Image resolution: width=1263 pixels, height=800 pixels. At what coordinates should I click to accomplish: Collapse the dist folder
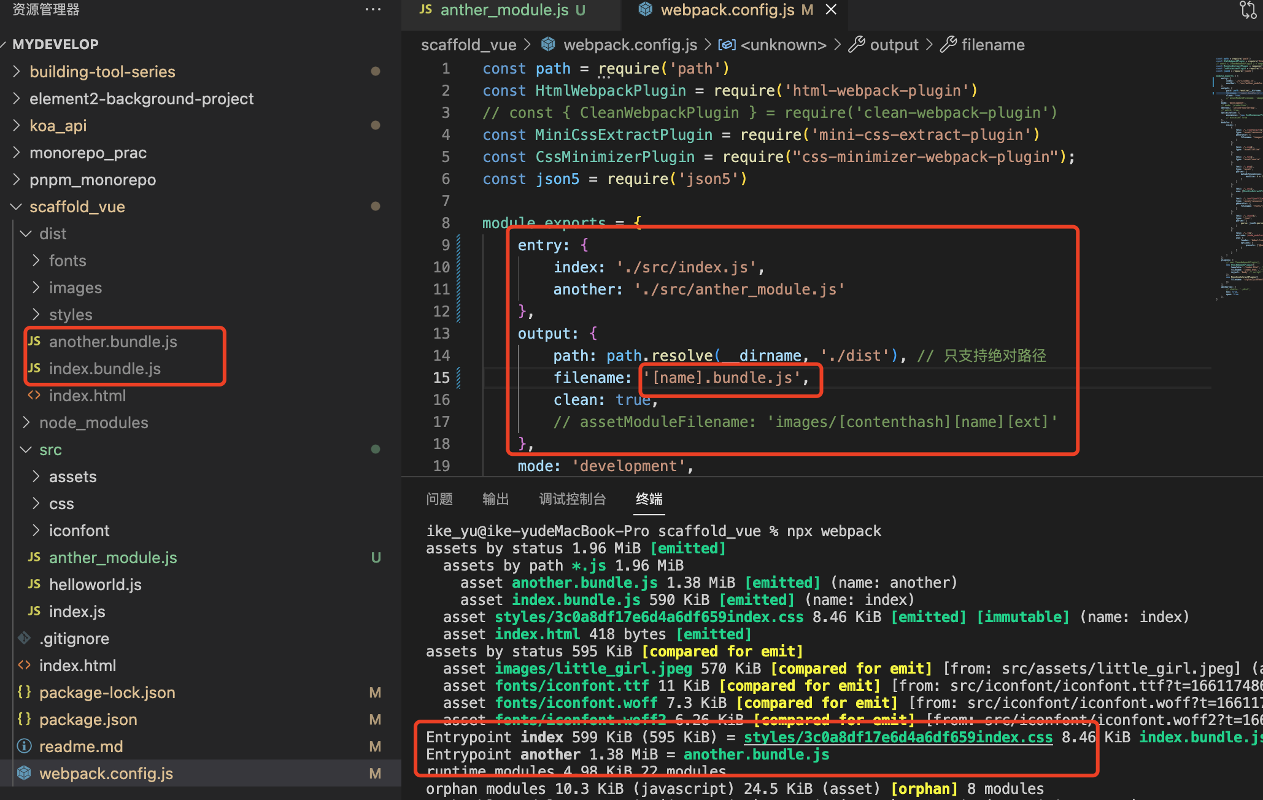[53, 234]
